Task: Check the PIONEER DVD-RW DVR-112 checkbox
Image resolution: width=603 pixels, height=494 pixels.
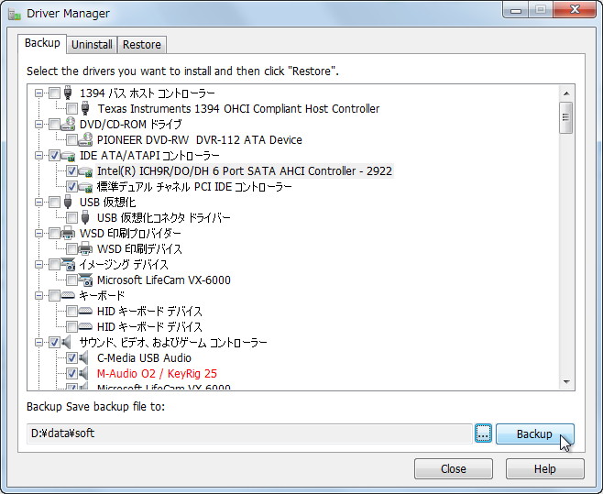Action: (x=71, y=140)
